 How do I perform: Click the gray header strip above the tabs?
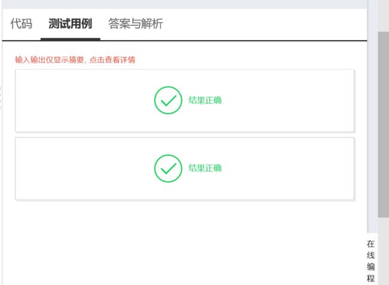[184, 4]
